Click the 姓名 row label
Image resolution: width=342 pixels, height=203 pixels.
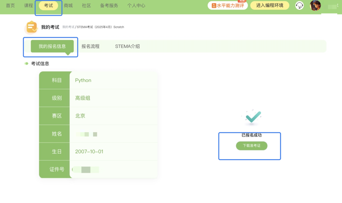pyautogui.click(x=57, y=134)
